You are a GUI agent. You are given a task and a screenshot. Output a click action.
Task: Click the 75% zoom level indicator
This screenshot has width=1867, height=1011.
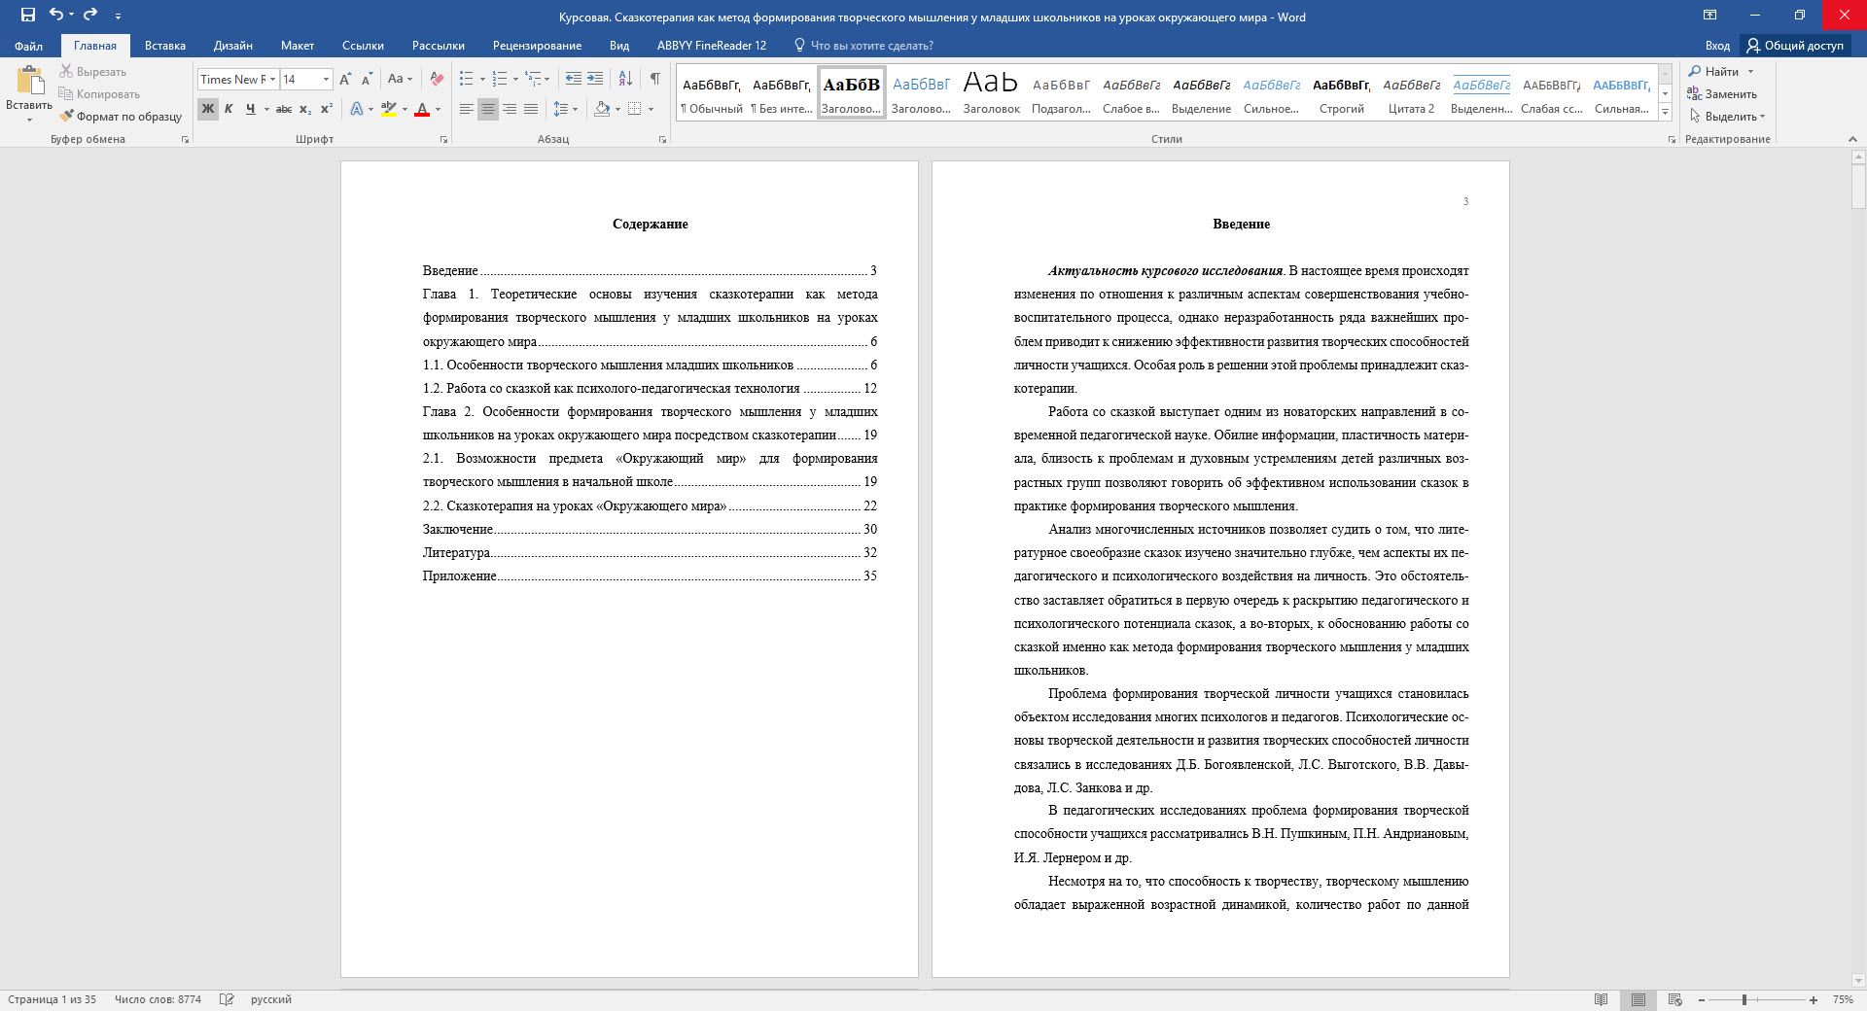coord(1843,999)
